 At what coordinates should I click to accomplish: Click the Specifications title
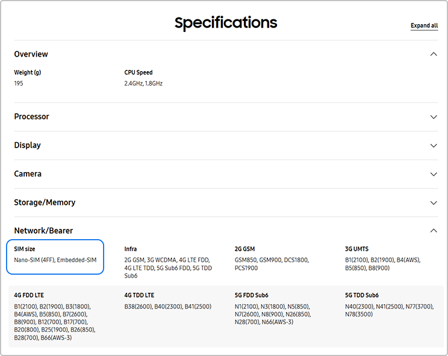(x=226, y=23)
